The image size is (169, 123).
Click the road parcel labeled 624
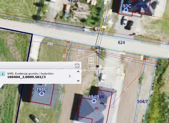point(121,42)
